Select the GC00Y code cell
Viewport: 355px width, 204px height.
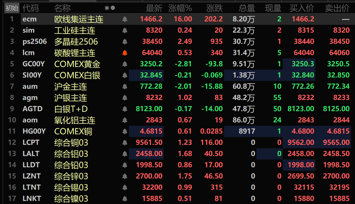[x=33, y=64]
